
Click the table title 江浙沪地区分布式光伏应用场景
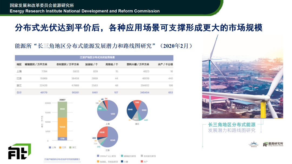tap(97, 57)
